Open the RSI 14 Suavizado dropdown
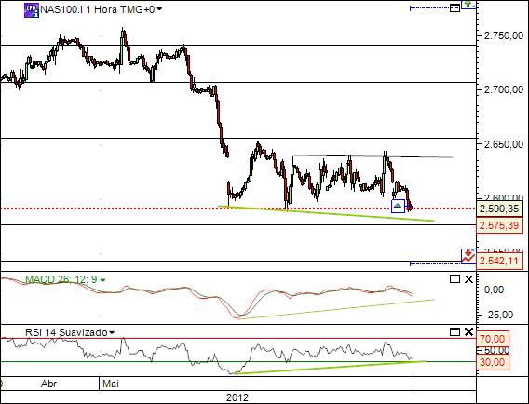 pos(112,333)
